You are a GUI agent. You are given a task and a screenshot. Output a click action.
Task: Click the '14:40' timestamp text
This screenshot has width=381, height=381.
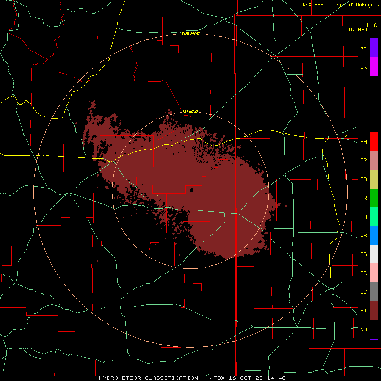click(276, 378)
